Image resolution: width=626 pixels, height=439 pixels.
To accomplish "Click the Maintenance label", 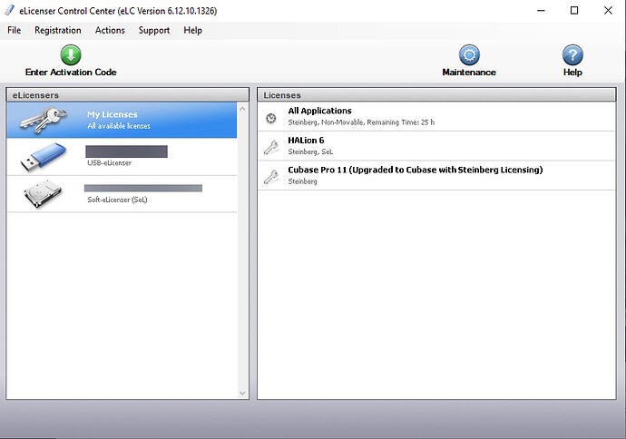I will pos(469,73).
